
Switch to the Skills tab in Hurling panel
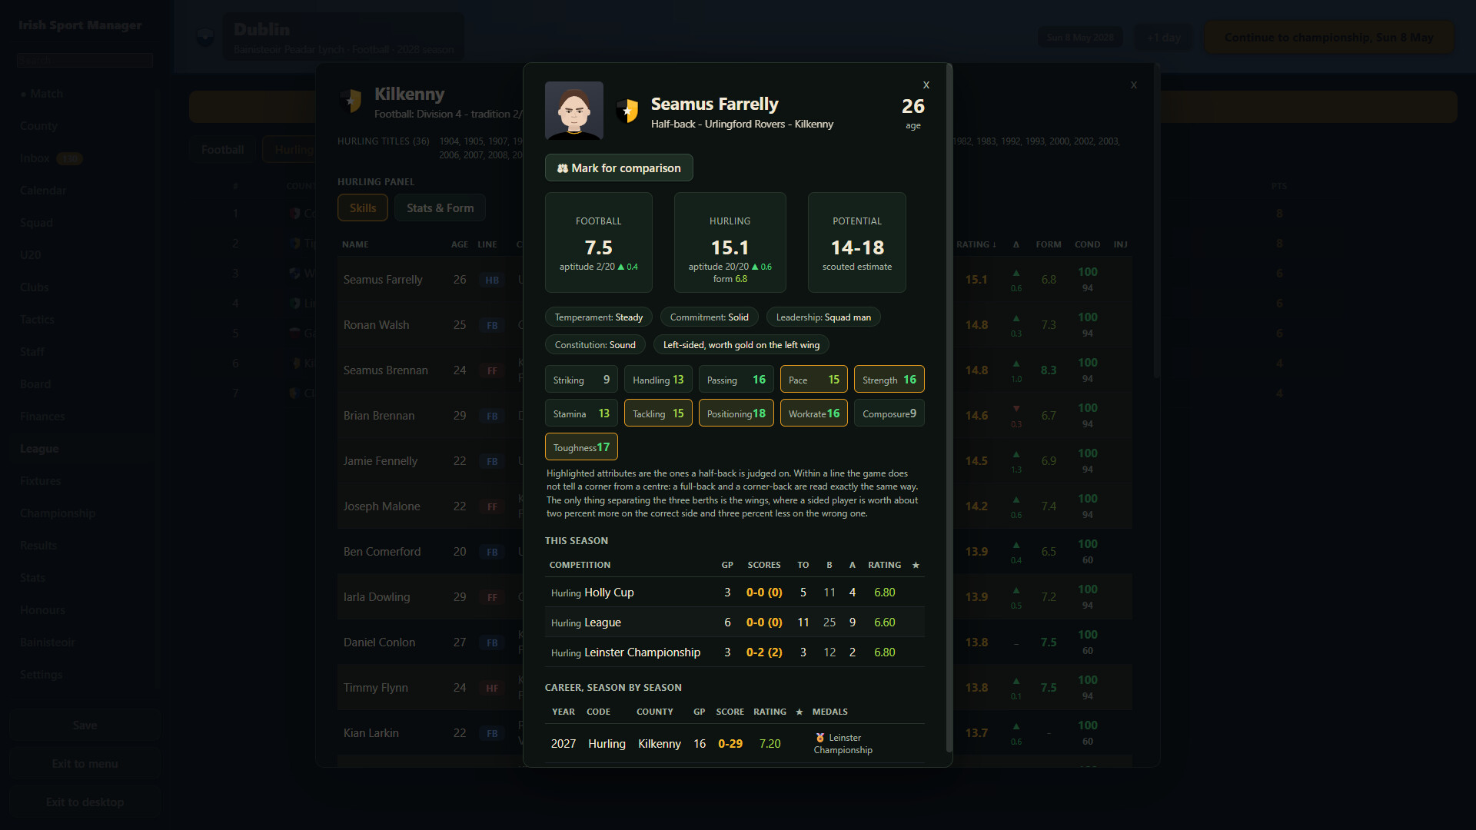(x=363, y=208)
